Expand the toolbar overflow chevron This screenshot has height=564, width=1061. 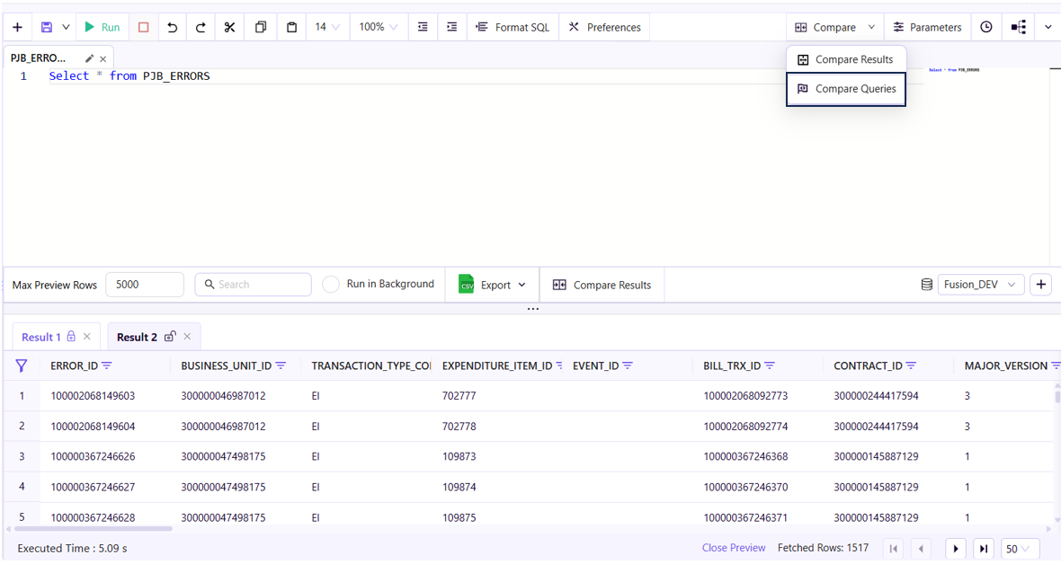(x=1048, y=27)
